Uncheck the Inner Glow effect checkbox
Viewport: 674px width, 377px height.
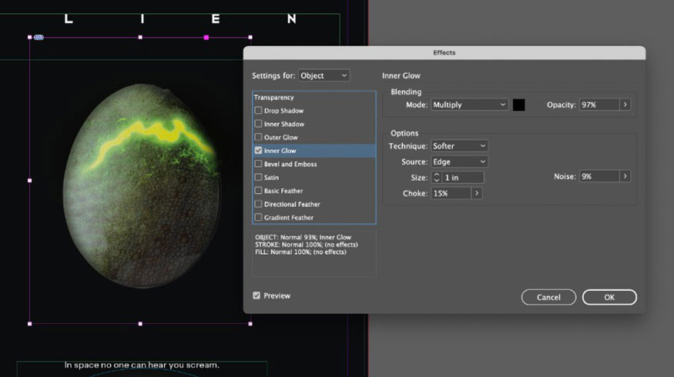(258, 150)
